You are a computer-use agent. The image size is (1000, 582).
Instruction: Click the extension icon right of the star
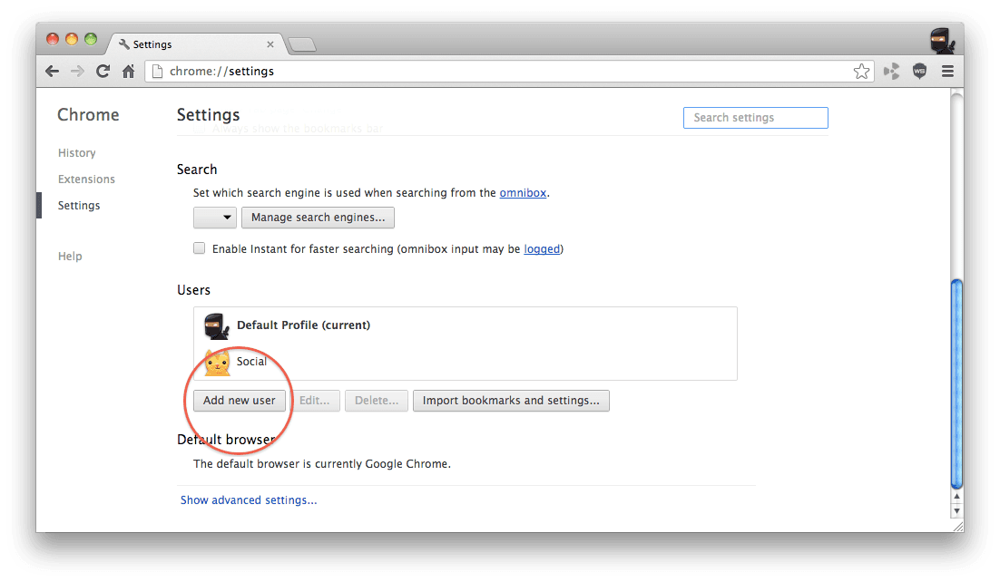click(892, 72)
